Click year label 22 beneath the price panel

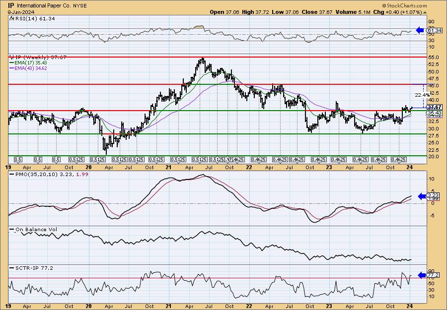click(x=249, y=167)
